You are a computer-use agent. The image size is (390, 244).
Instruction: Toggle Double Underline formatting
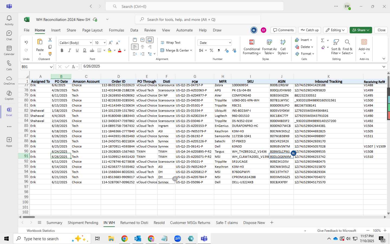[85, 50]
